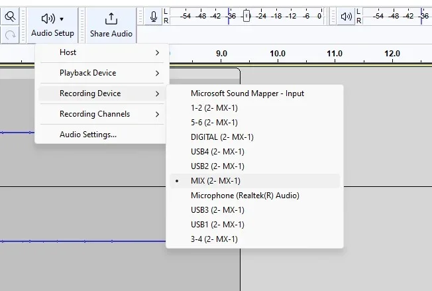Select 3-4 (2- MX-1) recording device
The image size is (432, 291).
click(254, 239)
